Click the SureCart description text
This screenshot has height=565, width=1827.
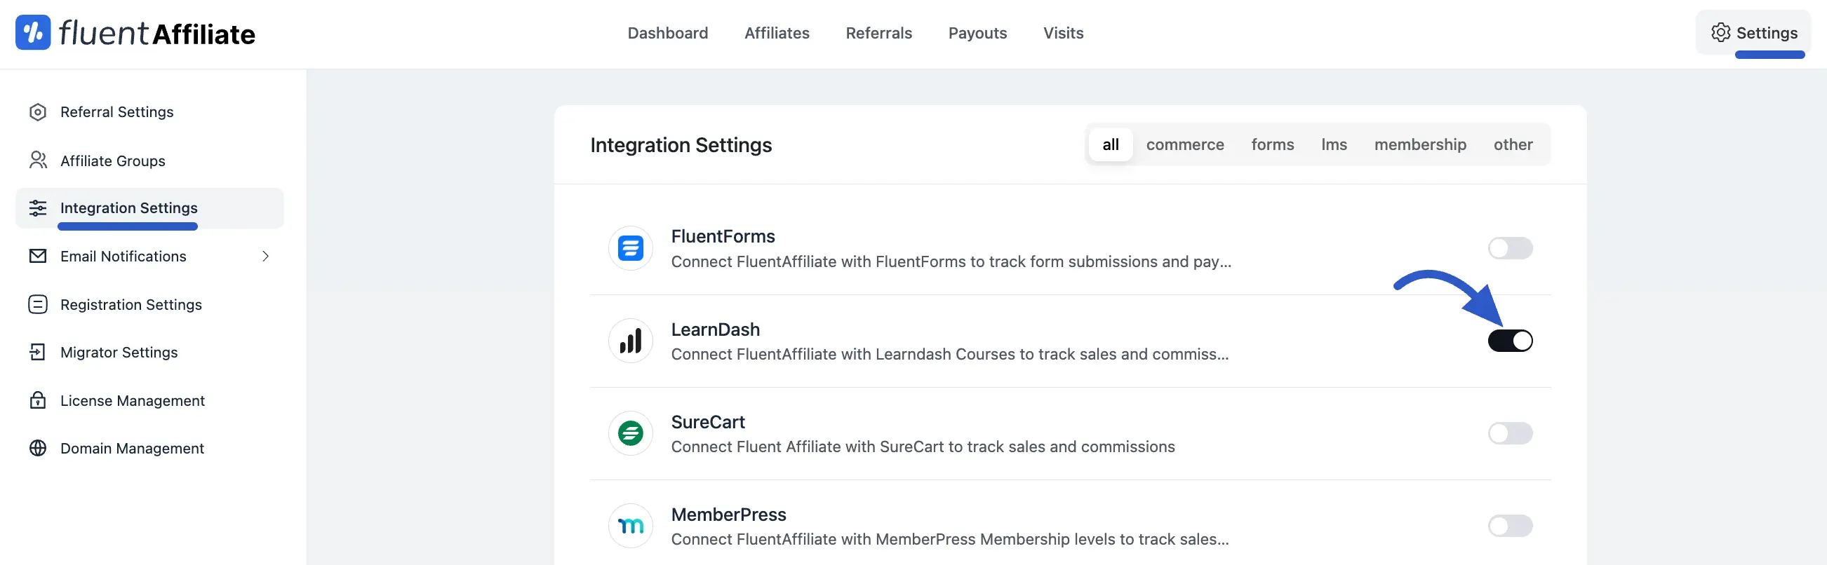(923, 447)
